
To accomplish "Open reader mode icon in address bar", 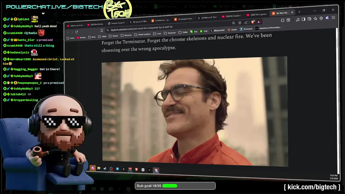I will (x=240, y=23).
